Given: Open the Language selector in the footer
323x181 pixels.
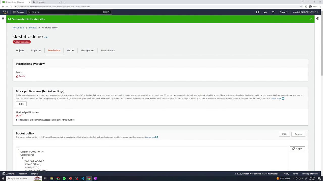Looking at the screenshot, I should 35,174.
